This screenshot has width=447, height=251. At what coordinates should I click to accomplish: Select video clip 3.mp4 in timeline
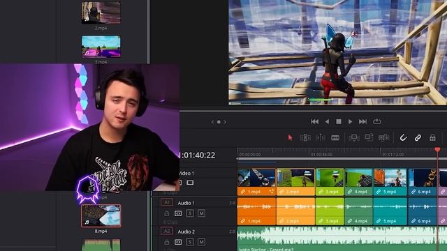330,182
